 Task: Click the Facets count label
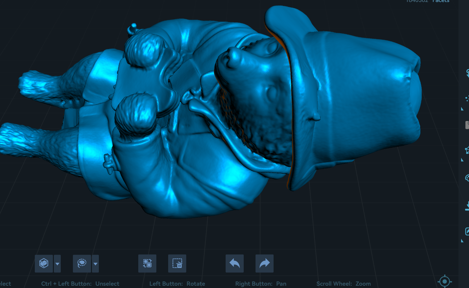(440, 1)
